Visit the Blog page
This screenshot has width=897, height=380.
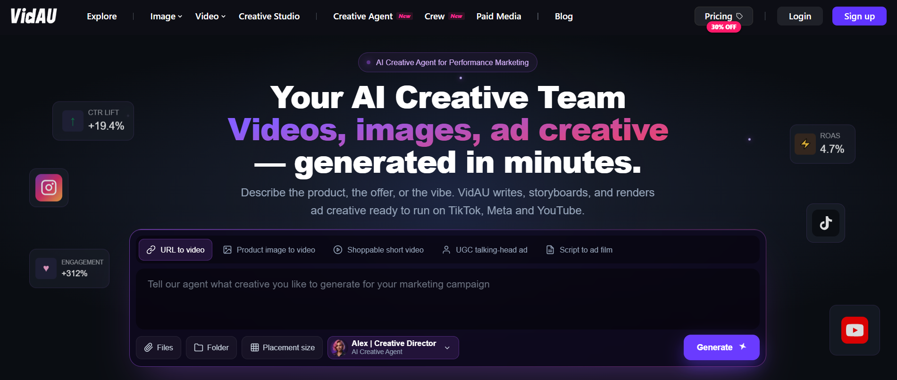pos(564,17)
